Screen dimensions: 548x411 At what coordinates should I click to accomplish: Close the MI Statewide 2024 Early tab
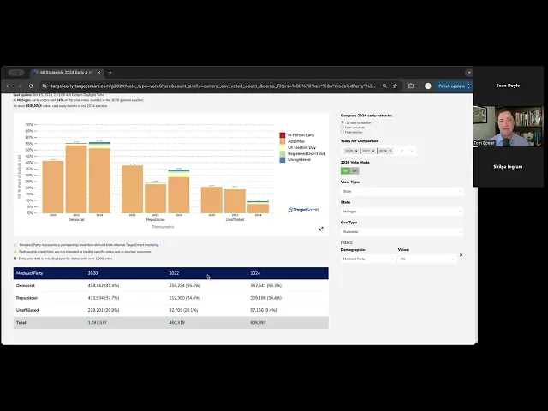99,72
